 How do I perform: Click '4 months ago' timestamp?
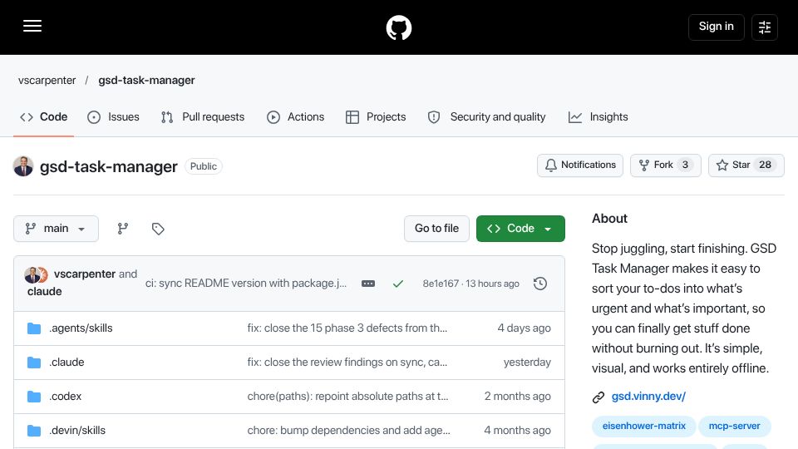coord(518,431)
